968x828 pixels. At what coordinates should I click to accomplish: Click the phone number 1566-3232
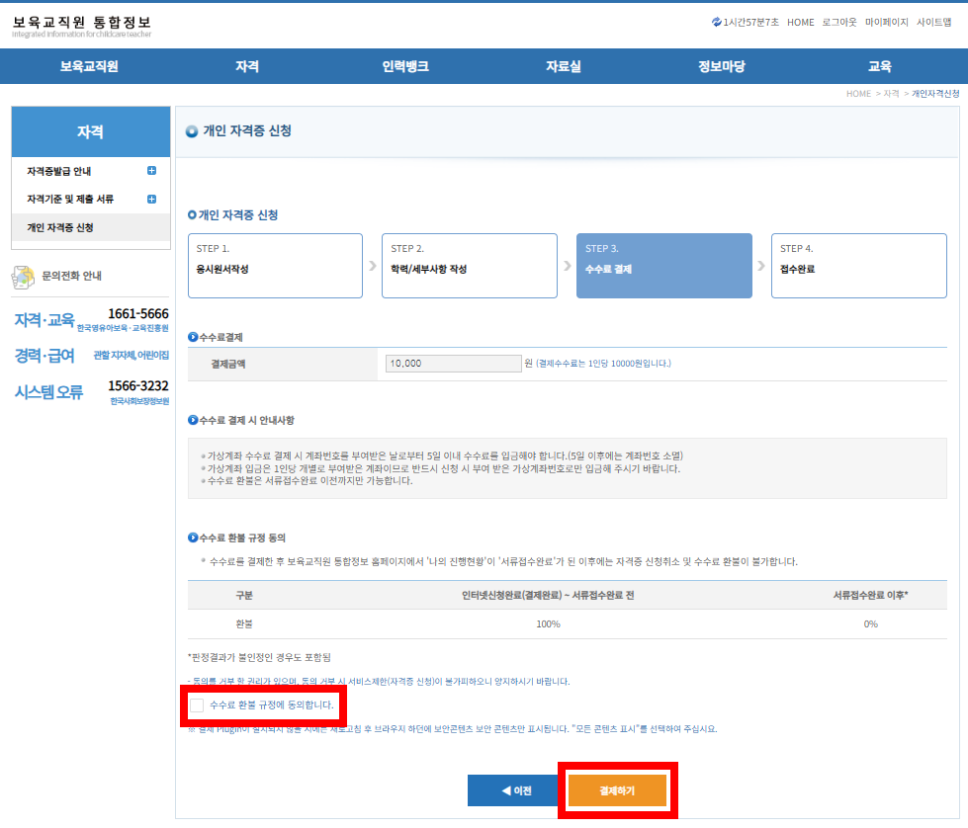click(x=138, y=386)
